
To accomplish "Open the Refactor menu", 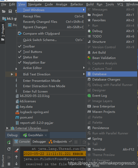I will click(77, 4).
